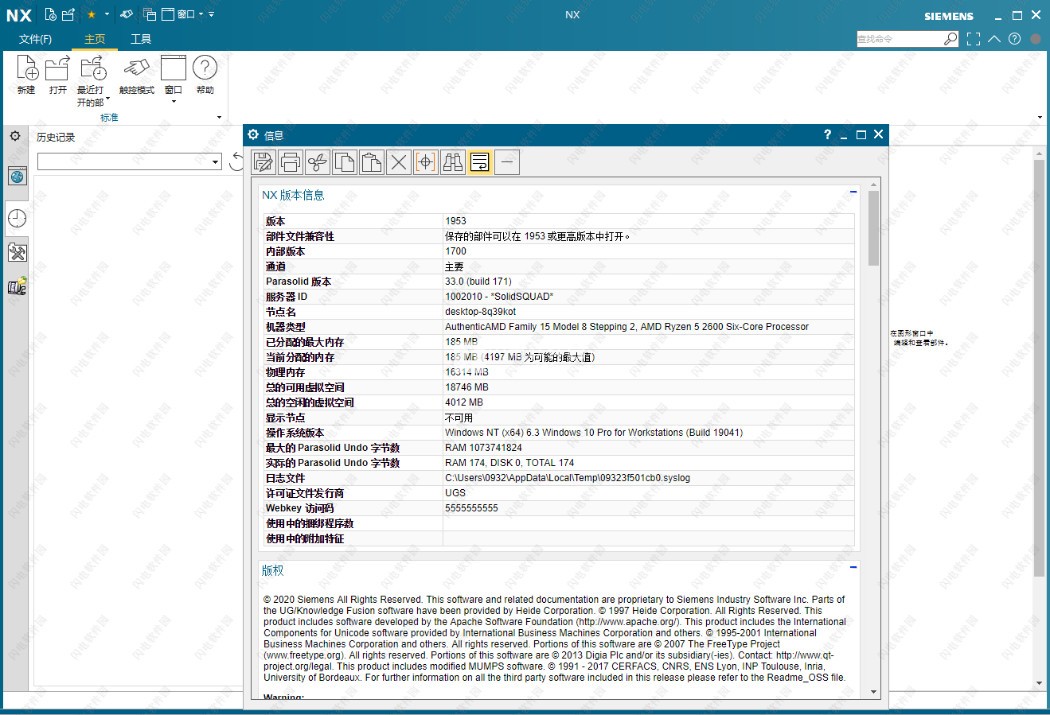
Task: Open the web browser sidebar tab icon
Action: pyautogui.click(x=18, y=177)
